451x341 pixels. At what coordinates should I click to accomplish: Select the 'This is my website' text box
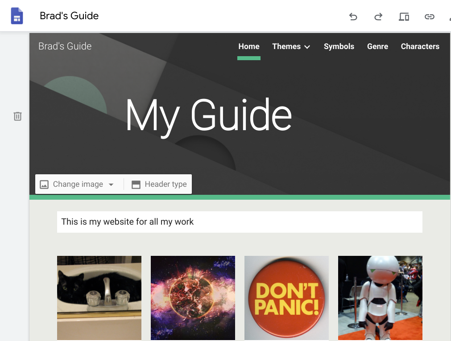coord(240,222)
